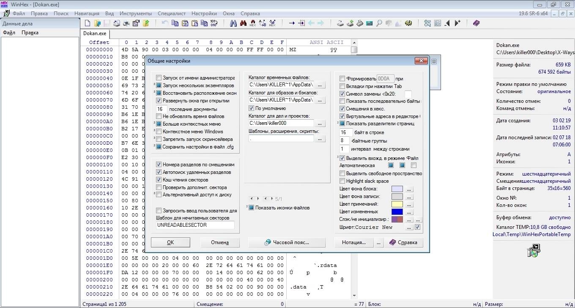Click the Go to page arrow icon
The height and width of the screenshot is (308, 575).
[x=301, y=23]
